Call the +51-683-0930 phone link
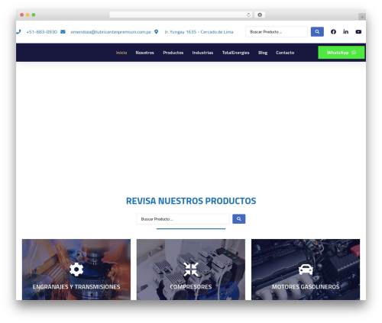Screen dimensions: 382x323 tap(42, 32)
